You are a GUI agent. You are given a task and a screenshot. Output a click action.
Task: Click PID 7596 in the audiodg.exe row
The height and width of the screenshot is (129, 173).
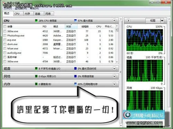[x=45, y=53]
